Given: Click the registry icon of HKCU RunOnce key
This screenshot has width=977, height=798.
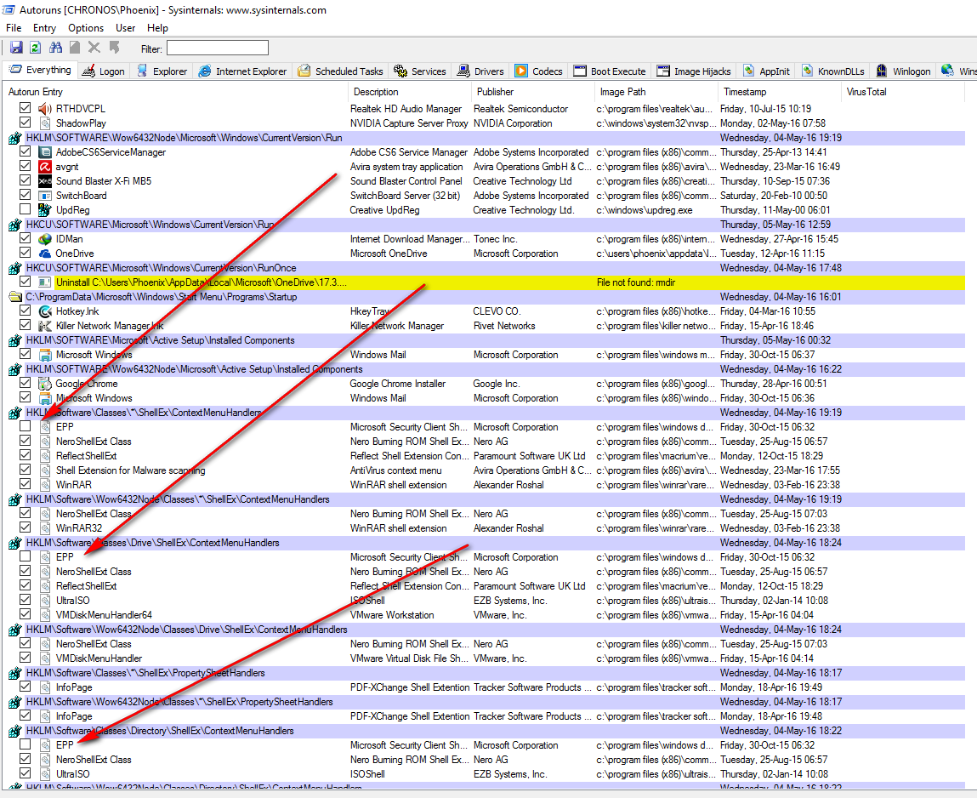Looking at the screenshot, I should point(15,268).
